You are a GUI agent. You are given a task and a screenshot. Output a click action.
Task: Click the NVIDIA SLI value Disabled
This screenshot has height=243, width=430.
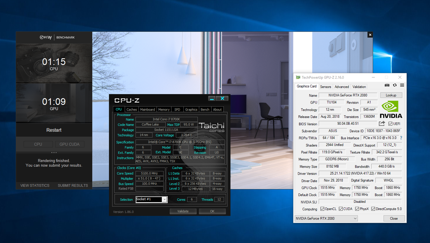[360, 202]
